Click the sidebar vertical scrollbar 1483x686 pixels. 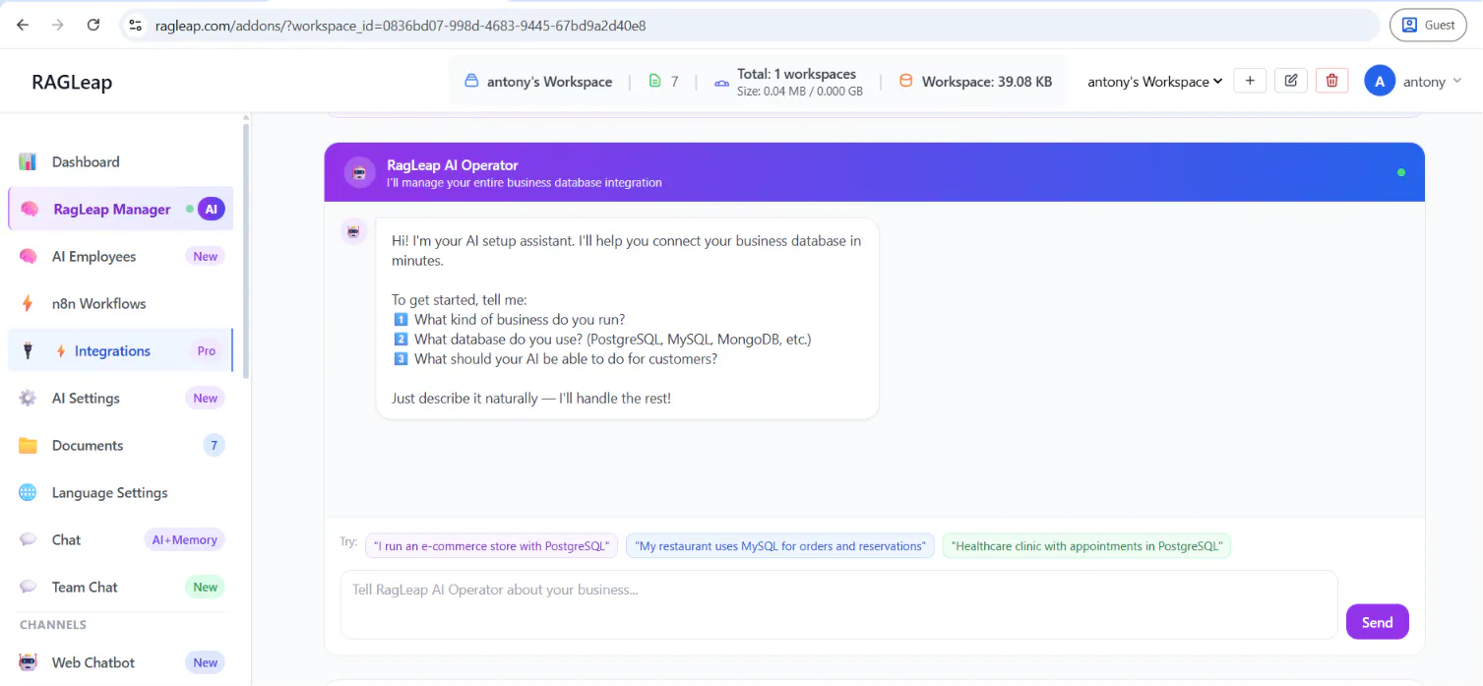click(246, 250)
